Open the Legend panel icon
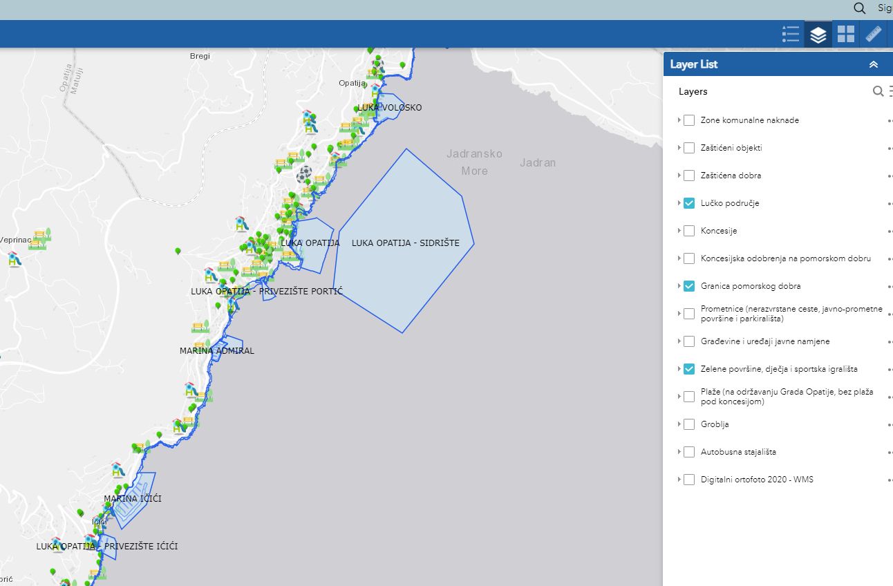Image resolution: width=893 pixels, height=586 pixels. pos(790,34)
